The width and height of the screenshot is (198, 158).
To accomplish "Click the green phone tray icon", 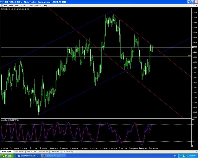I will tap(181, 156).
